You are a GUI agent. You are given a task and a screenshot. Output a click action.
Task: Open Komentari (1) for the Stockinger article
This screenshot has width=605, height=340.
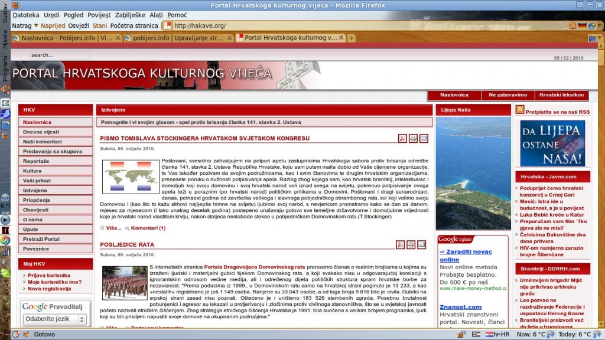coord(148,228)
